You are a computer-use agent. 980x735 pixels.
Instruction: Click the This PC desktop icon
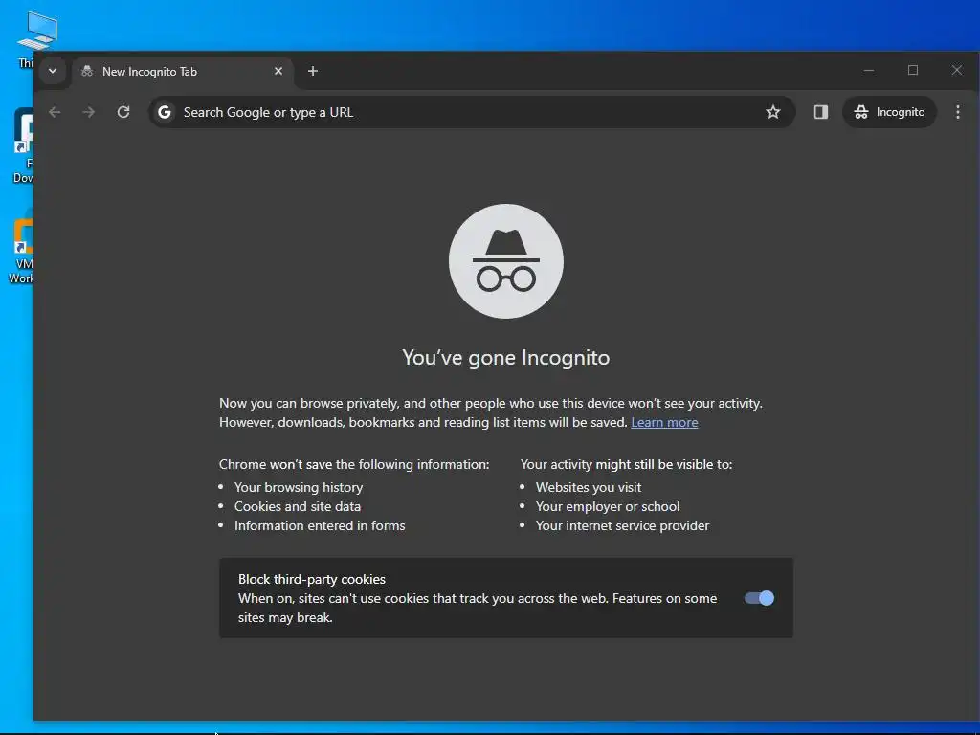(x=36, y=37)
